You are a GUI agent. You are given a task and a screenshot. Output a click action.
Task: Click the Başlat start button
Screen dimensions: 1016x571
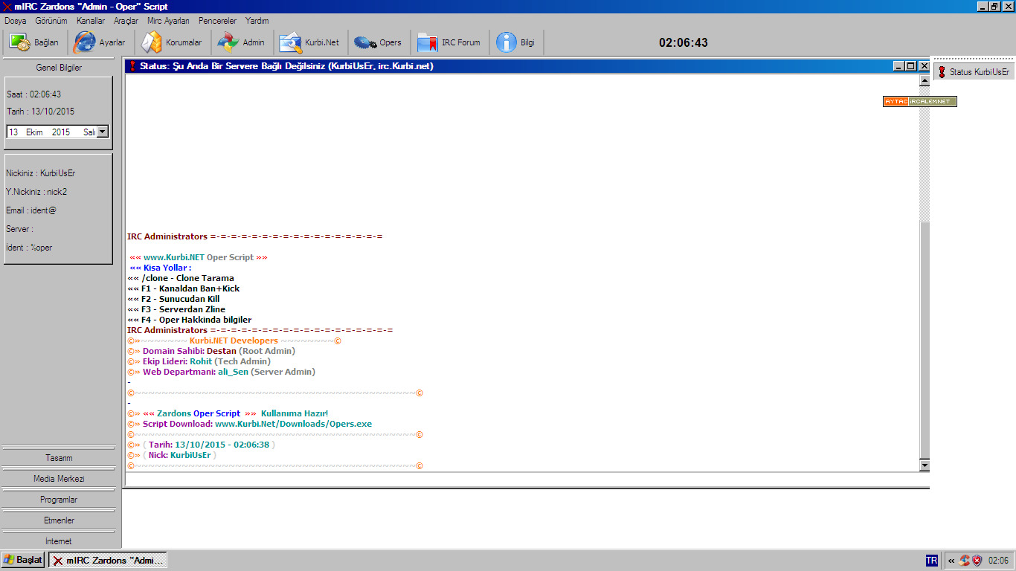click(23, 560)
